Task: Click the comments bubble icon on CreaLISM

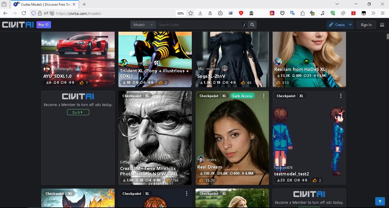Action: [147, 180]
